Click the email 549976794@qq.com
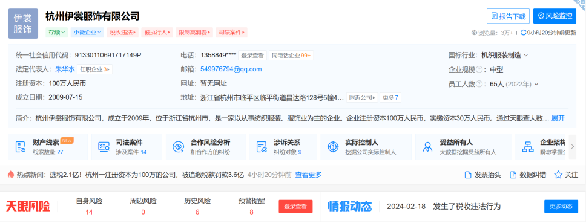Image resolution: width=586 pixels, height=223 pixels. click(231, 69)
